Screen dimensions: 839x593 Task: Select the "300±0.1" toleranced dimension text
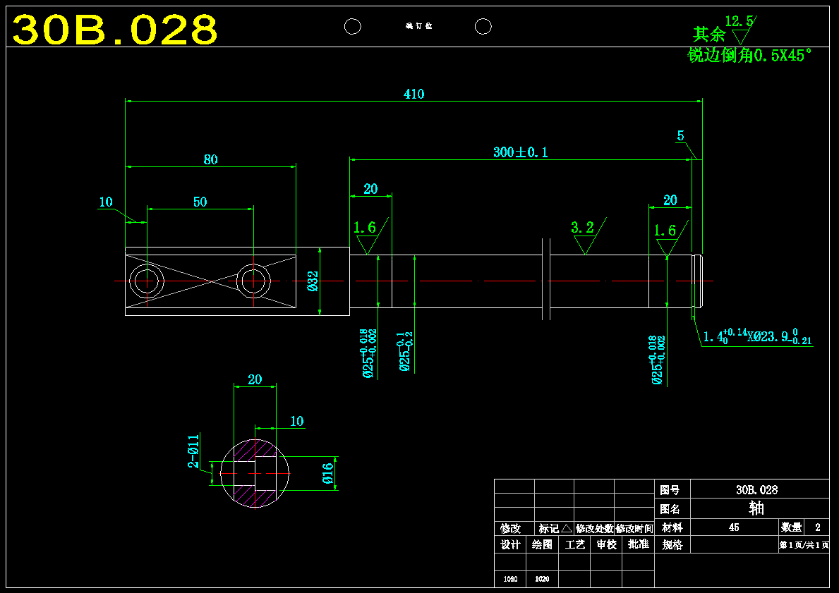click(521, 152)
